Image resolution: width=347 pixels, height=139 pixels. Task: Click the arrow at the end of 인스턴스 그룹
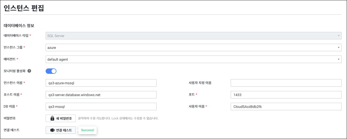click(338, 48)
